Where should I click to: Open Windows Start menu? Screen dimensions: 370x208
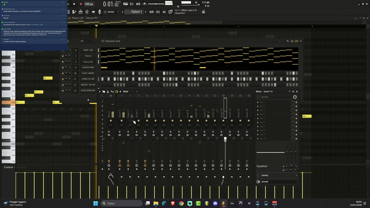(96, 203)
